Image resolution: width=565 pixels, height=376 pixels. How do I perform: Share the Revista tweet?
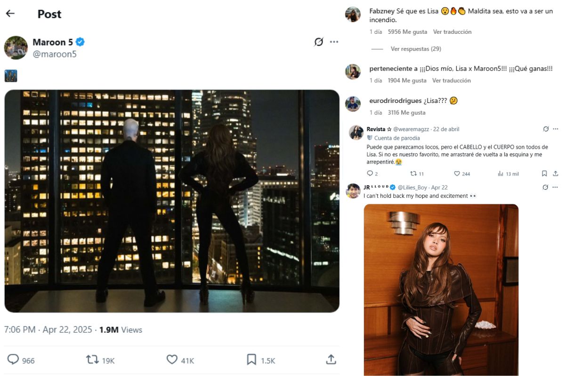(556, 173)
